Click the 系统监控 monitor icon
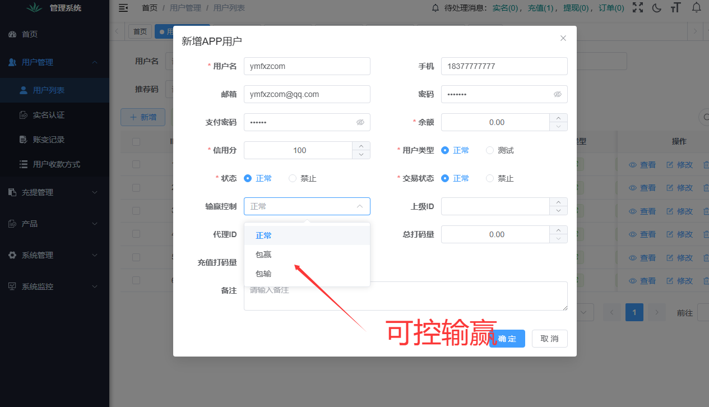709x407 pixels. tap(12, 286)
